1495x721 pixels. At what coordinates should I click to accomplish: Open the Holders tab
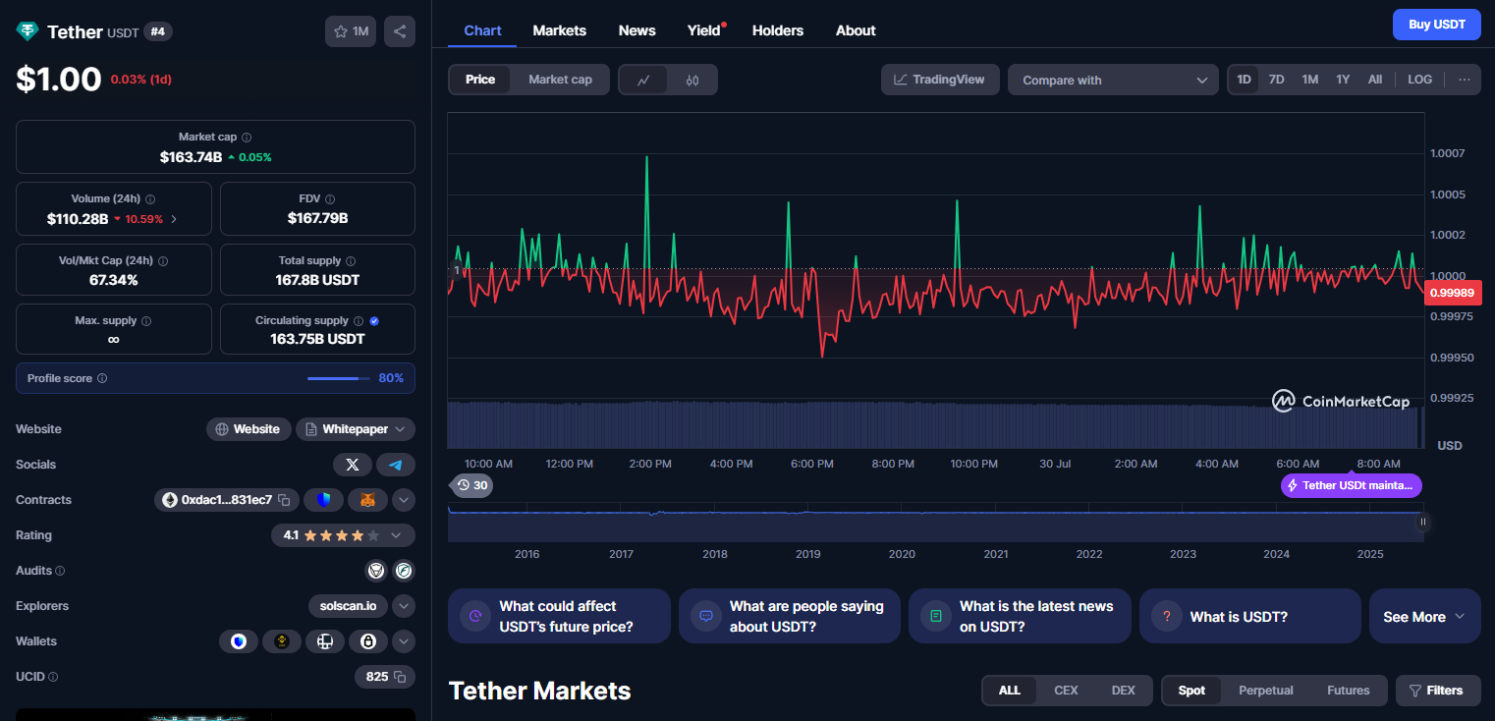[777, 30]
